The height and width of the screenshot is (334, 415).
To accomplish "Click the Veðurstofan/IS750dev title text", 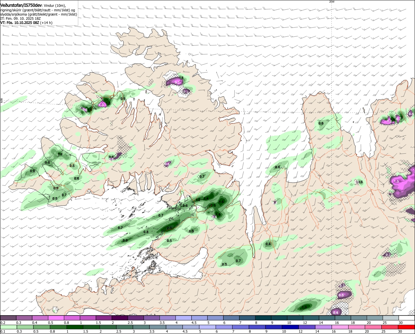I will click(21, 6).
